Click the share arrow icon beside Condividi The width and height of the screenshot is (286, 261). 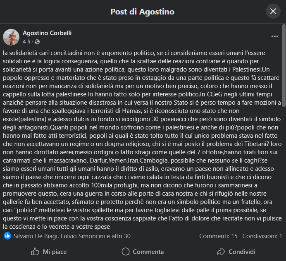(x=221, y=251)
